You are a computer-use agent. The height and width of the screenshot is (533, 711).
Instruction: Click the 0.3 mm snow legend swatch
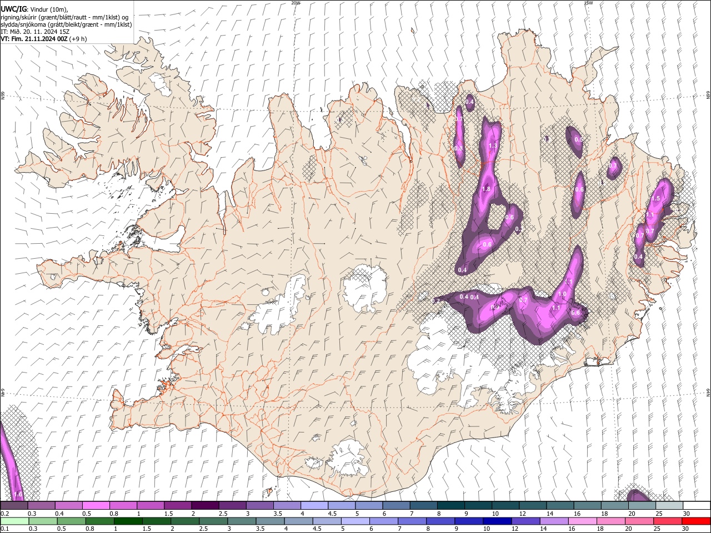[41, 505]
